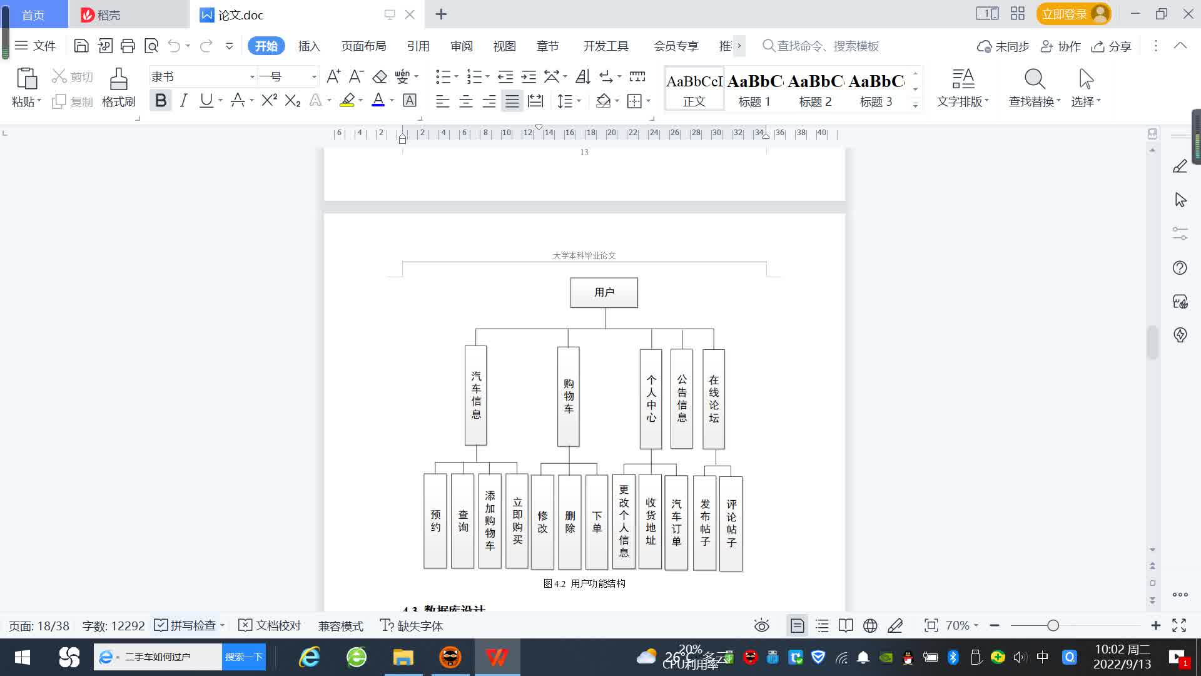Click 缺失字体 in status bar
Screen dimensions: 1201x676
click(412, 625)
